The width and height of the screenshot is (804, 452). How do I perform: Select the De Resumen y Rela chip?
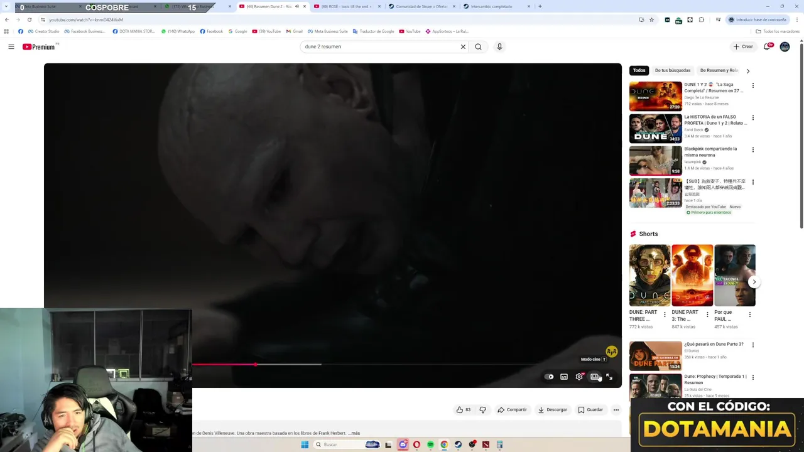(x=719, y=71)
